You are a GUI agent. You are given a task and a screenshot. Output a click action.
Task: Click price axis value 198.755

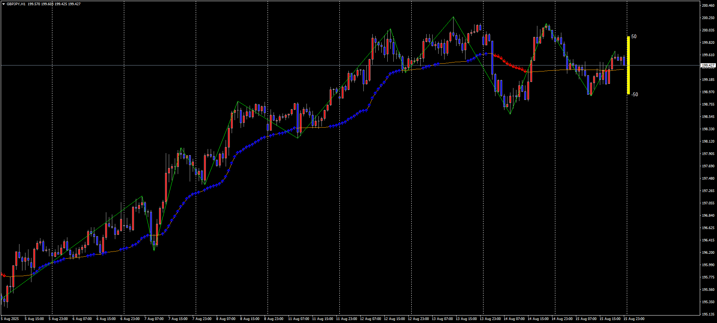coord(708,104)
